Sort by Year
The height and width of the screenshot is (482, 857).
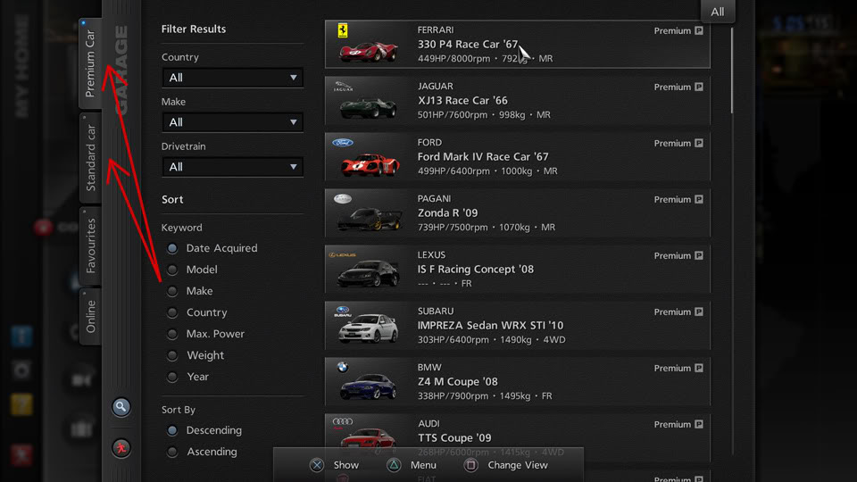tap(172, 377)
